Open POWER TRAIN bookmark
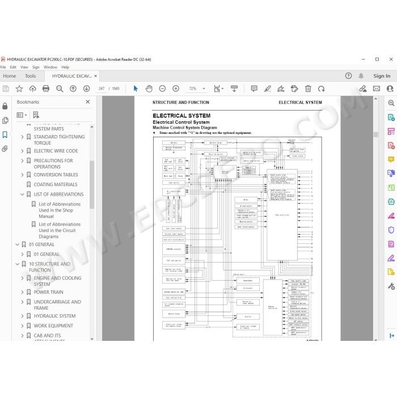This screenshot has width=397, height=397. [x=49, y=292]
